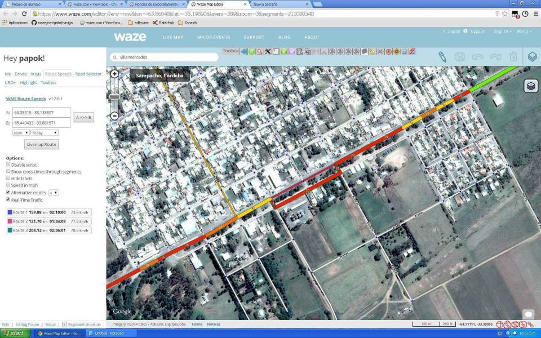Enable the Disable script checkbox
The height and width of the screenshot is (338, 541).
(8, 164)
